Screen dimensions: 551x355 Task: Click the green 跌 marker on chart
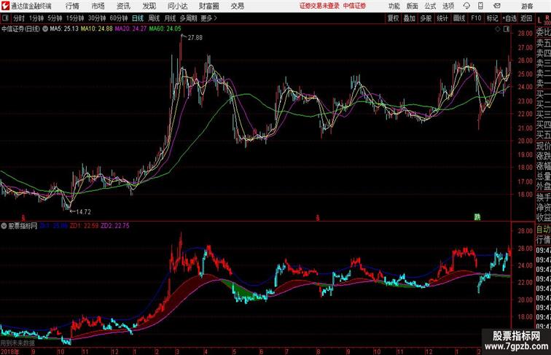pos(477,217)
